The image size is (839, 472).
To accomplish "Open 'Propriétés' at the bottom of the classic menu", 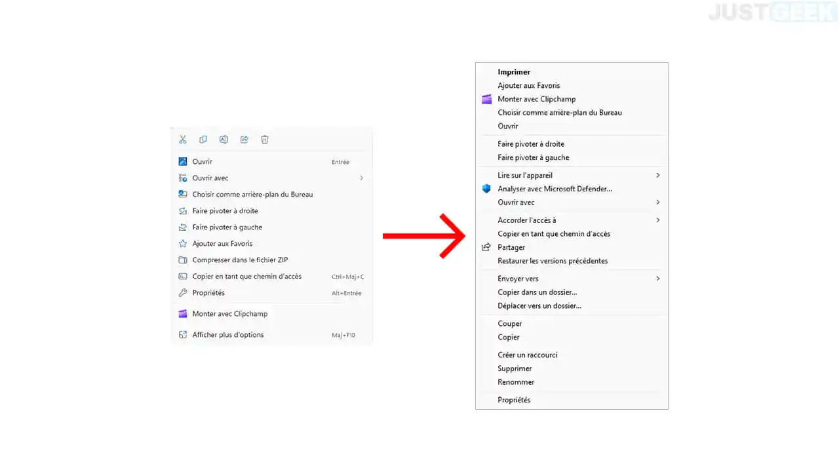I will point(514,399).
